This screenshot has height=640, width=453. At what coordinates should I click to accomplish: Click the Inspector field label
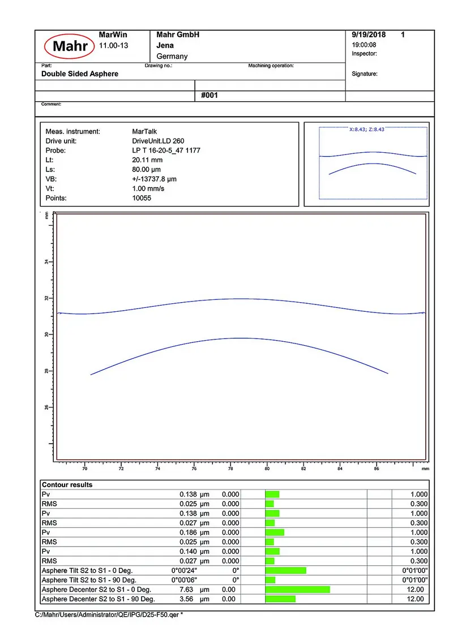click(x=364, y=54)
